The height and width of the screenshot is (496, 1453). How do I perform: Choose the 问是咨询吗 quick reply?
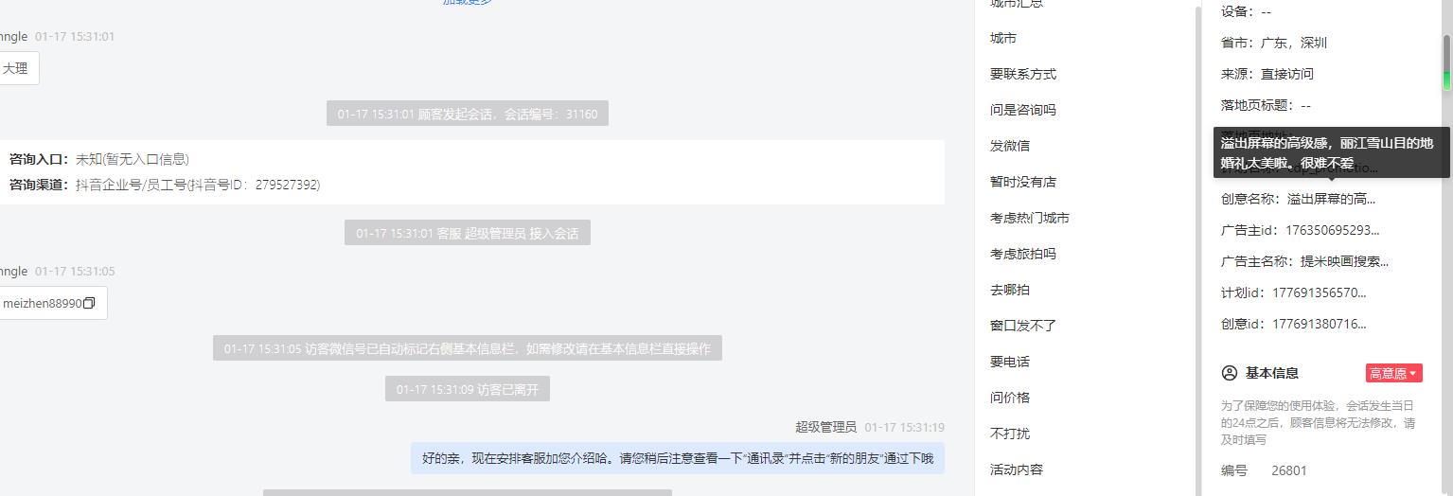tap(1023, 110)
